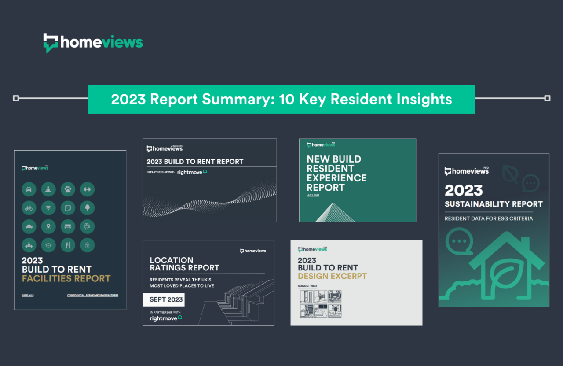
Task: Open the calendar amenity icon
Action: (x=68, y=207)
